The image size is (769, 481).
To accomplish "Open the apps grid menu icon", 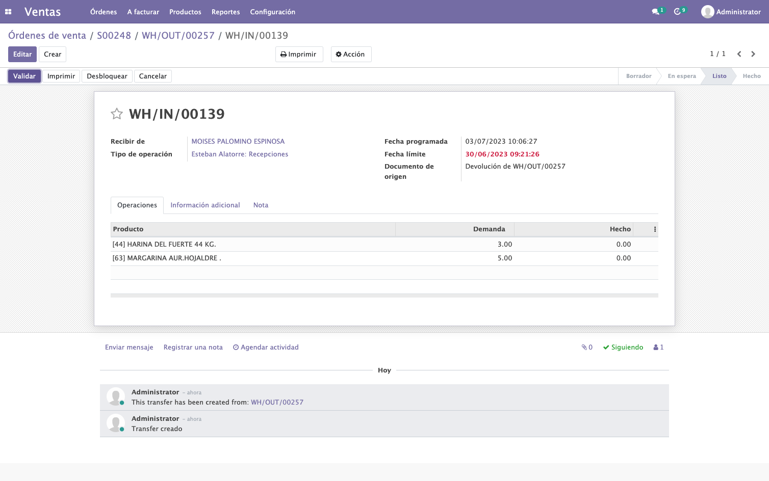I will [x=8, y=12].
